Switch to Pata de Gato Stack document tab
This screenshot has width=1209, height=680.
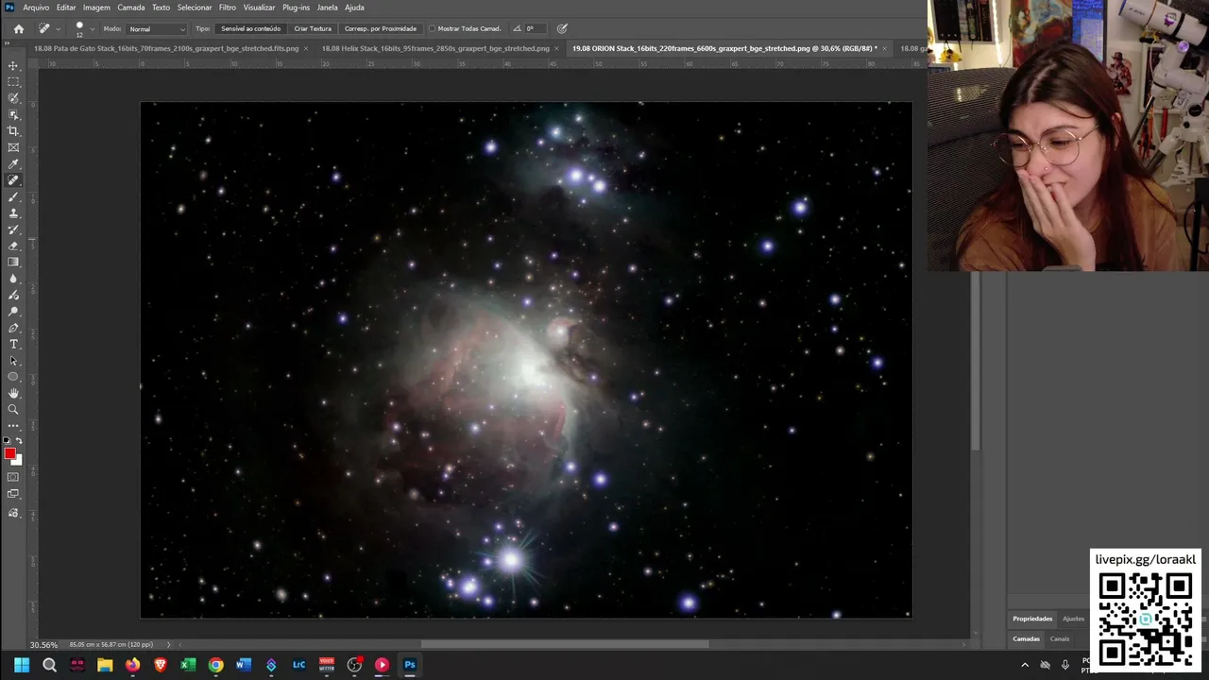(166, 48)
